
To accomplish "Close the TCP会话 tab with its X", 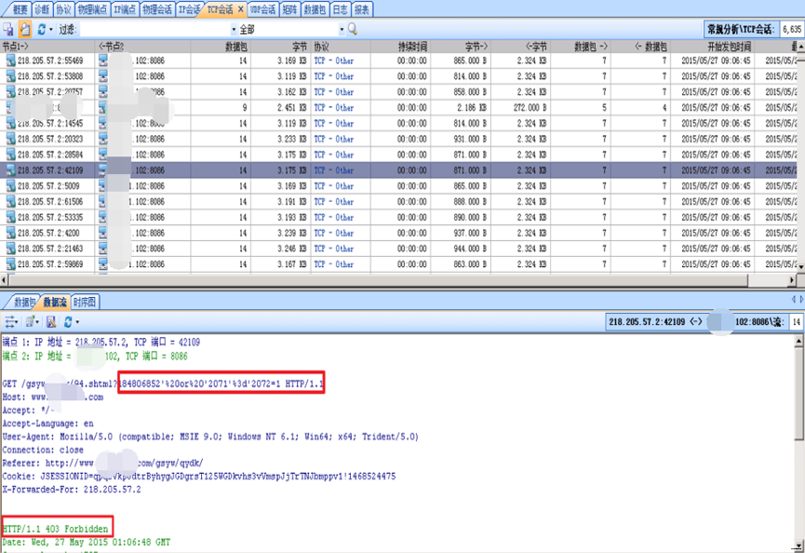I will (241, 9).
